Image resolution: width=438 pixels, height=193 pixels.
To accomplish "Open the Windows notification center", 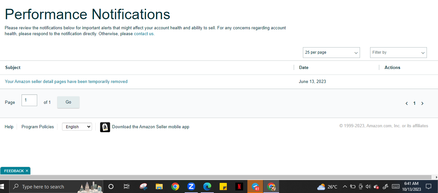I will coord(429,186).
